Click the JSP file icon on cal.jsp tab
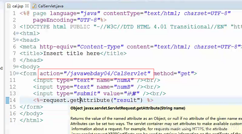Screen dimensions: 242x134 pos(9,6)
